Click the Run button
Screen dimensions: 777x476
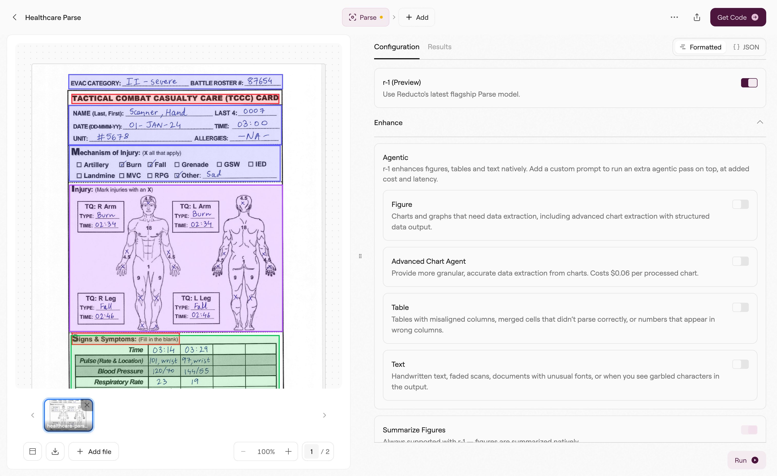coord(746,460)
